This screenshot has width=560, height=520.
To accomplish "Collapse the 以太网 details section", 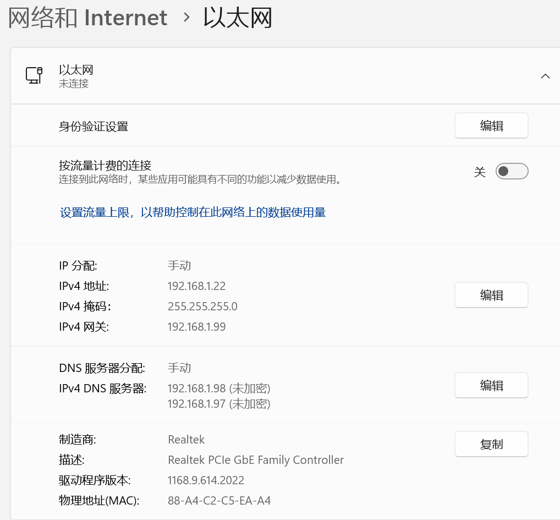I will coord(545,76).
